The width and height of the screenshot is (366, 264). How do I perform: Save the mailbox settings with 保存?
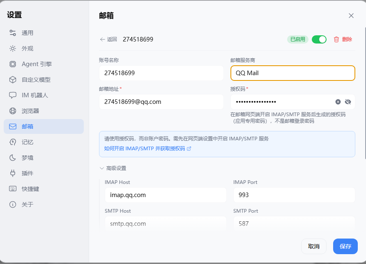(x=345, y=246)
